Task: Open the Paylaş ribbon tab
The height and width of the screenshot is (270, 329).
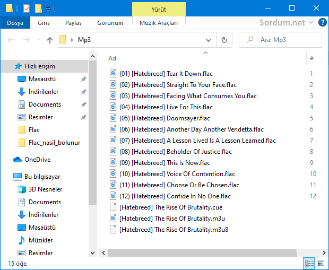Action: 73,23
